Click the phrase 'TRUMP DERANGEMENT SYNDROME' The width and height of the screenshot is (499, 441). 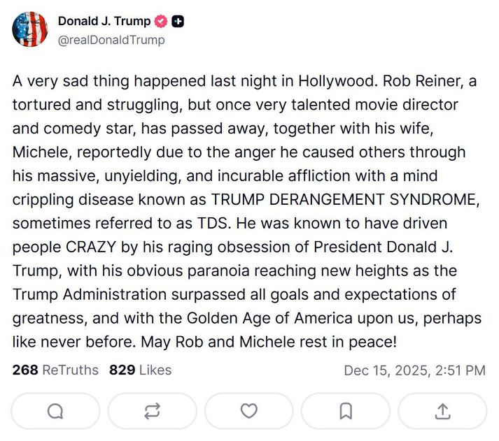click(344, 200)
